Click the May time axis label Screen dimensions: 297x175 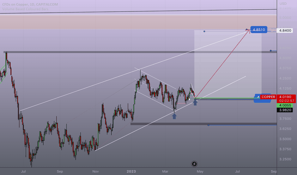point(200,171)
